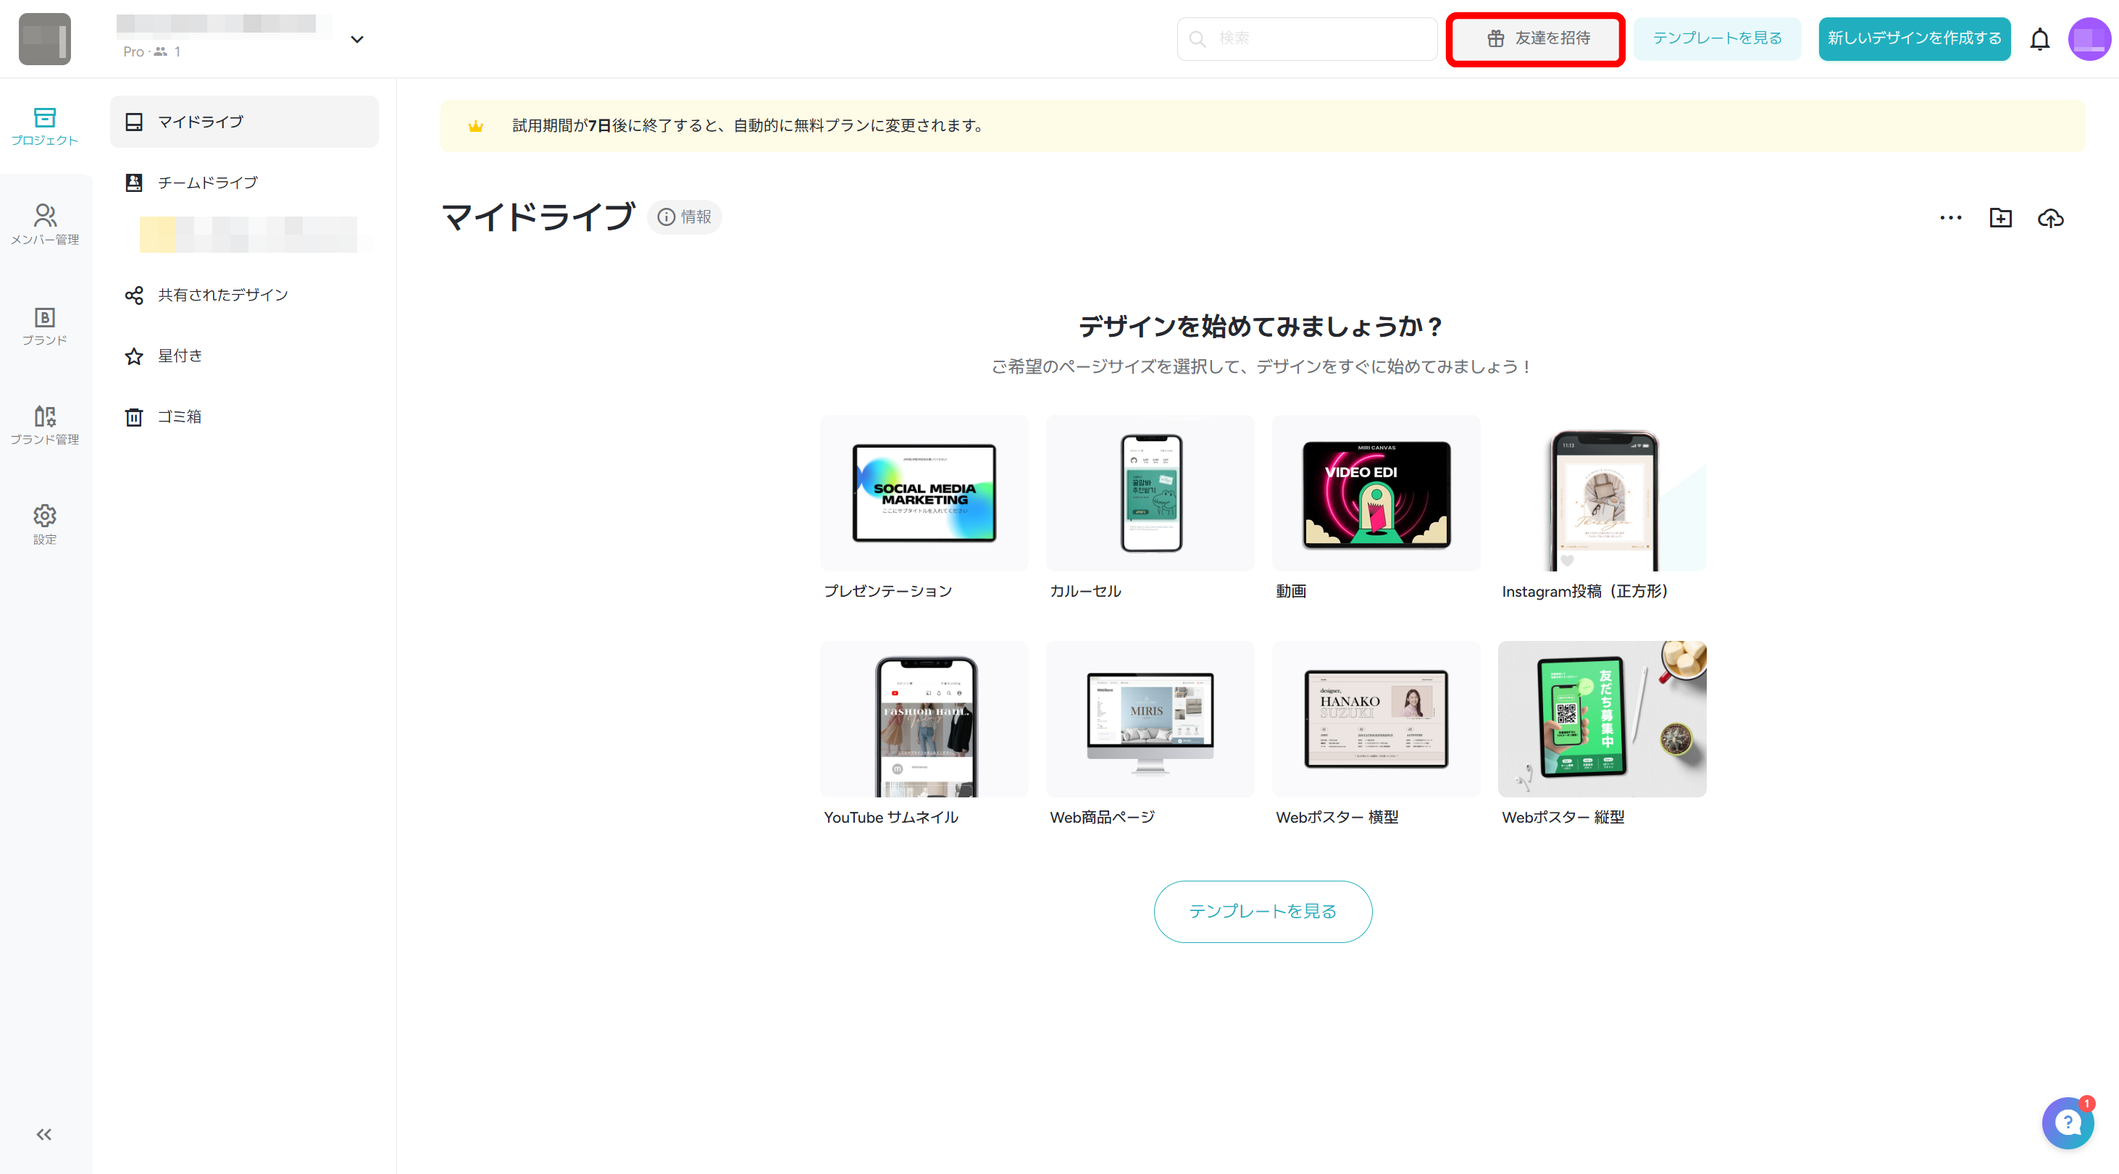This screenshot has width=2119, height=1174.
Task: Open 設定 at the bottom sidebar
Action: click(45, 524)
